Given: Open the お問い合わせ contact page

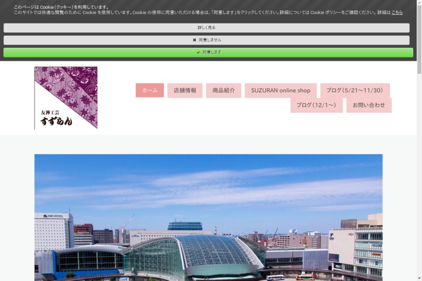Looking at the screenshot, I should [369, 105].
